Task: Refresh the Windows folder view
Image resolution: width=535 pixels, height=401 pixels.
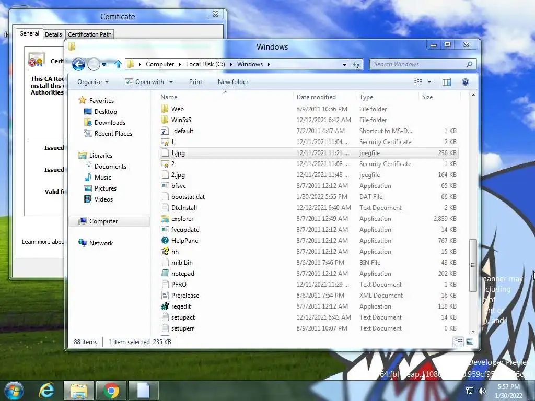Action: pos(356,64)
